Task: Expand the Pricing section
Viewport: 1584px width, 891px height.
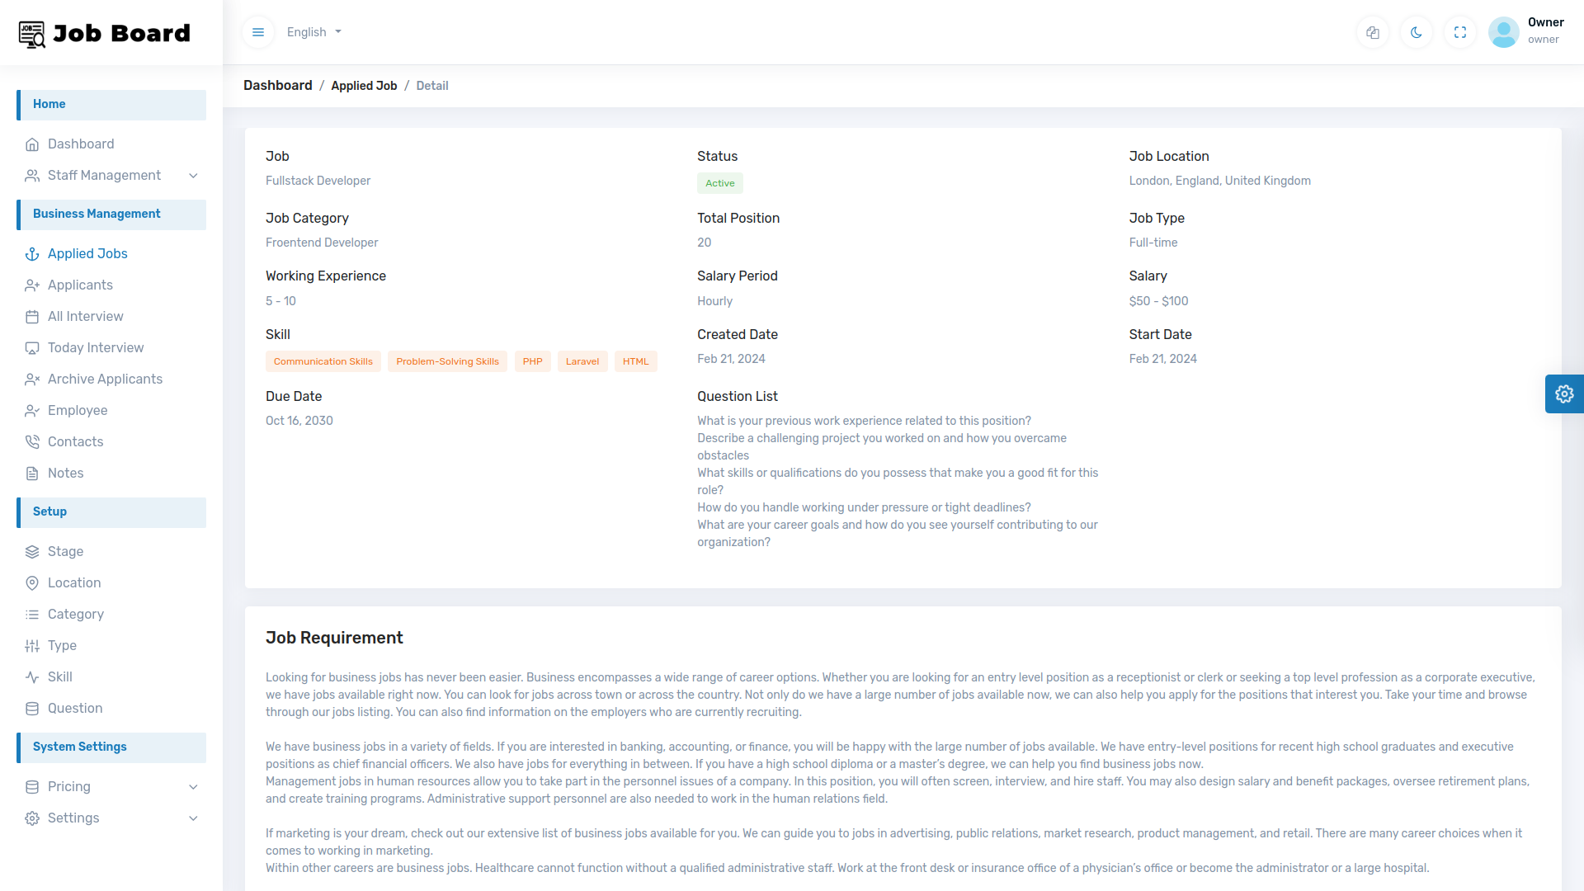Action: point(69,786)
